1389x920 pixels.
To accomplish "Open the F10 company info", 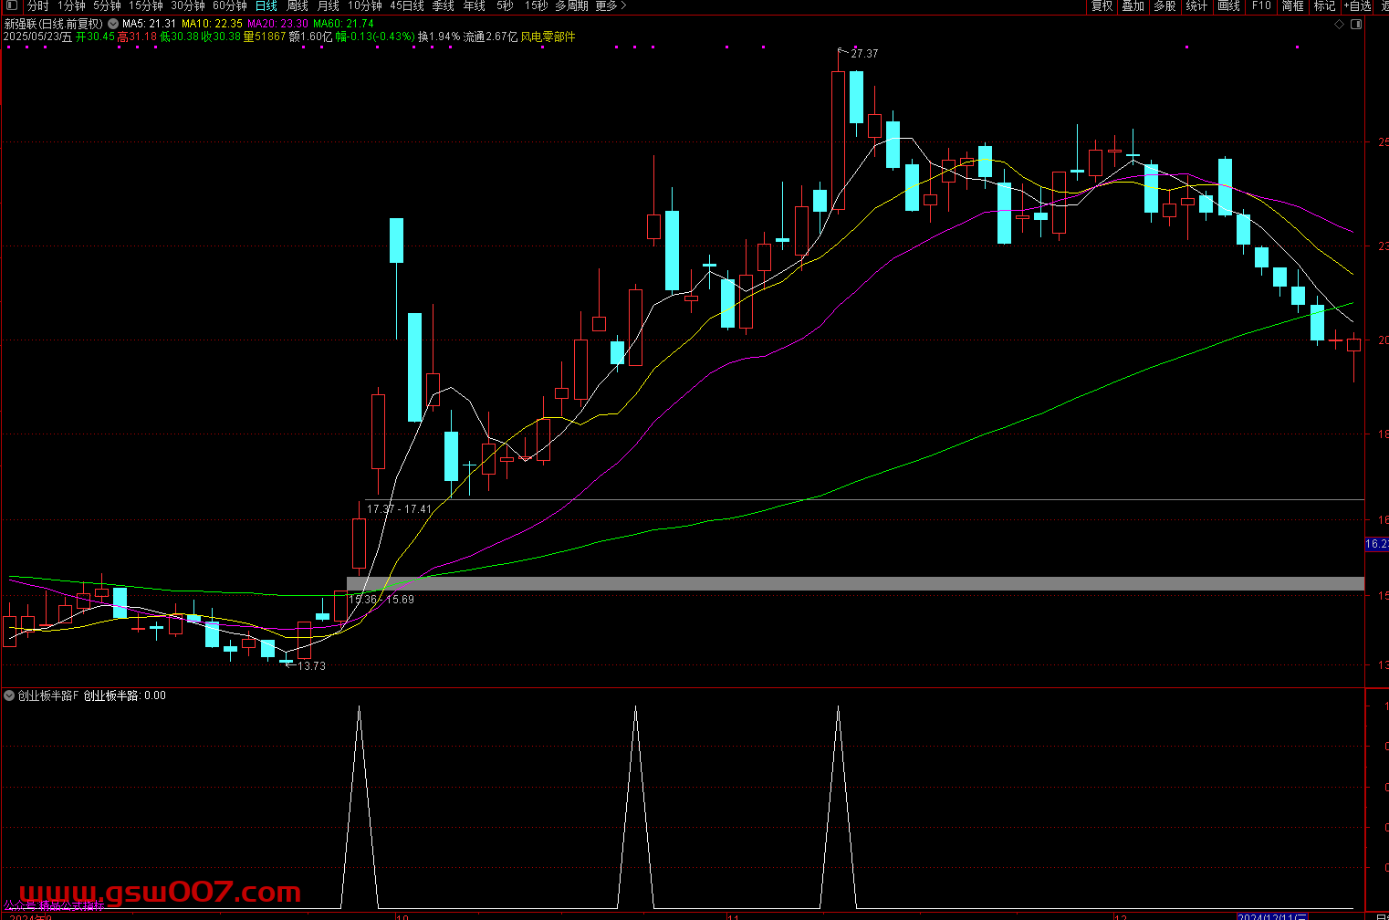I will point(1261,5).
